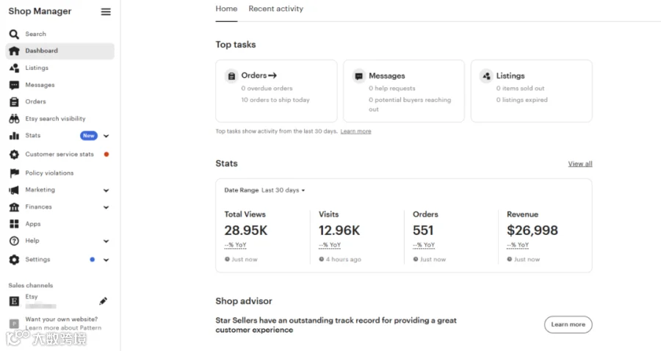The width and height of the screenshot is (661, 351).
Task: Click the pencil edit icon beside Etsy channel
Action: pyautogui.click(x=104, y=301)
